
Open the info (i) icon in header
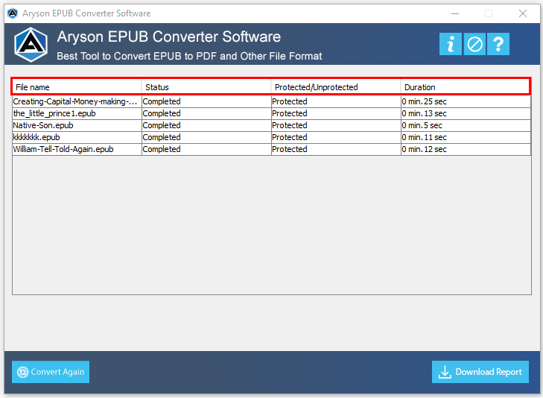tap(450, 44)
